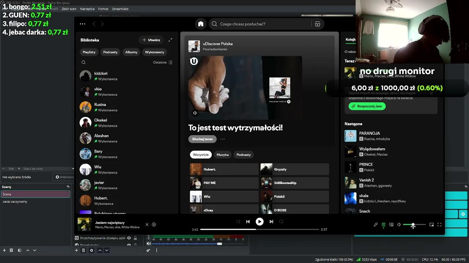This screenshot has width=469, height=263.
Task: Move the OBS scene down
Action: click(34, 251)
